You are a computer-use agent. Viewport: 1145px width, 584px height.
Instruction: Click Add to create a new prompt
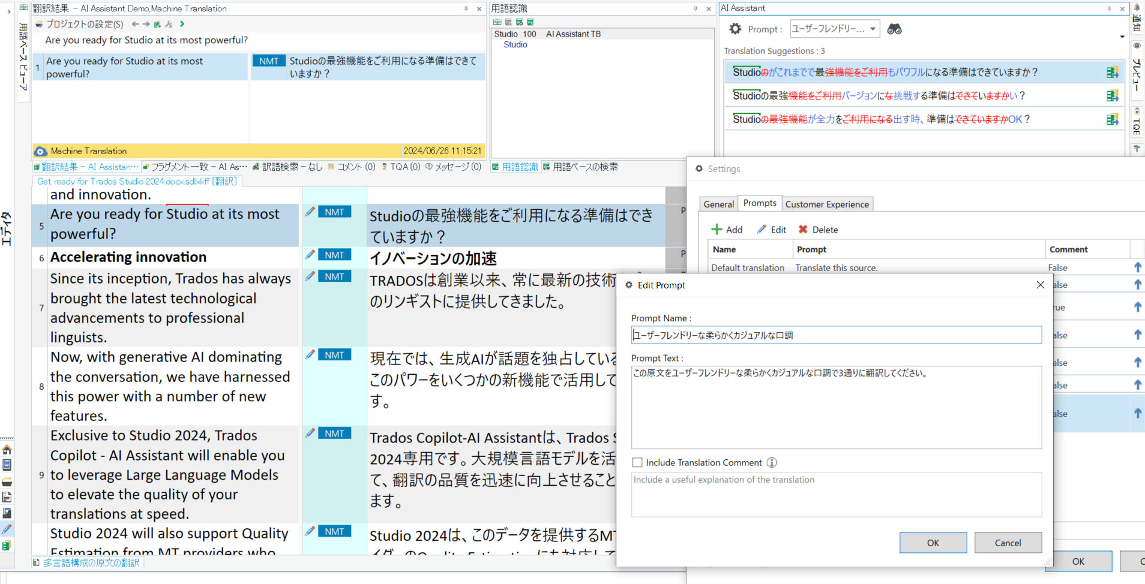[x=727, y=230]
